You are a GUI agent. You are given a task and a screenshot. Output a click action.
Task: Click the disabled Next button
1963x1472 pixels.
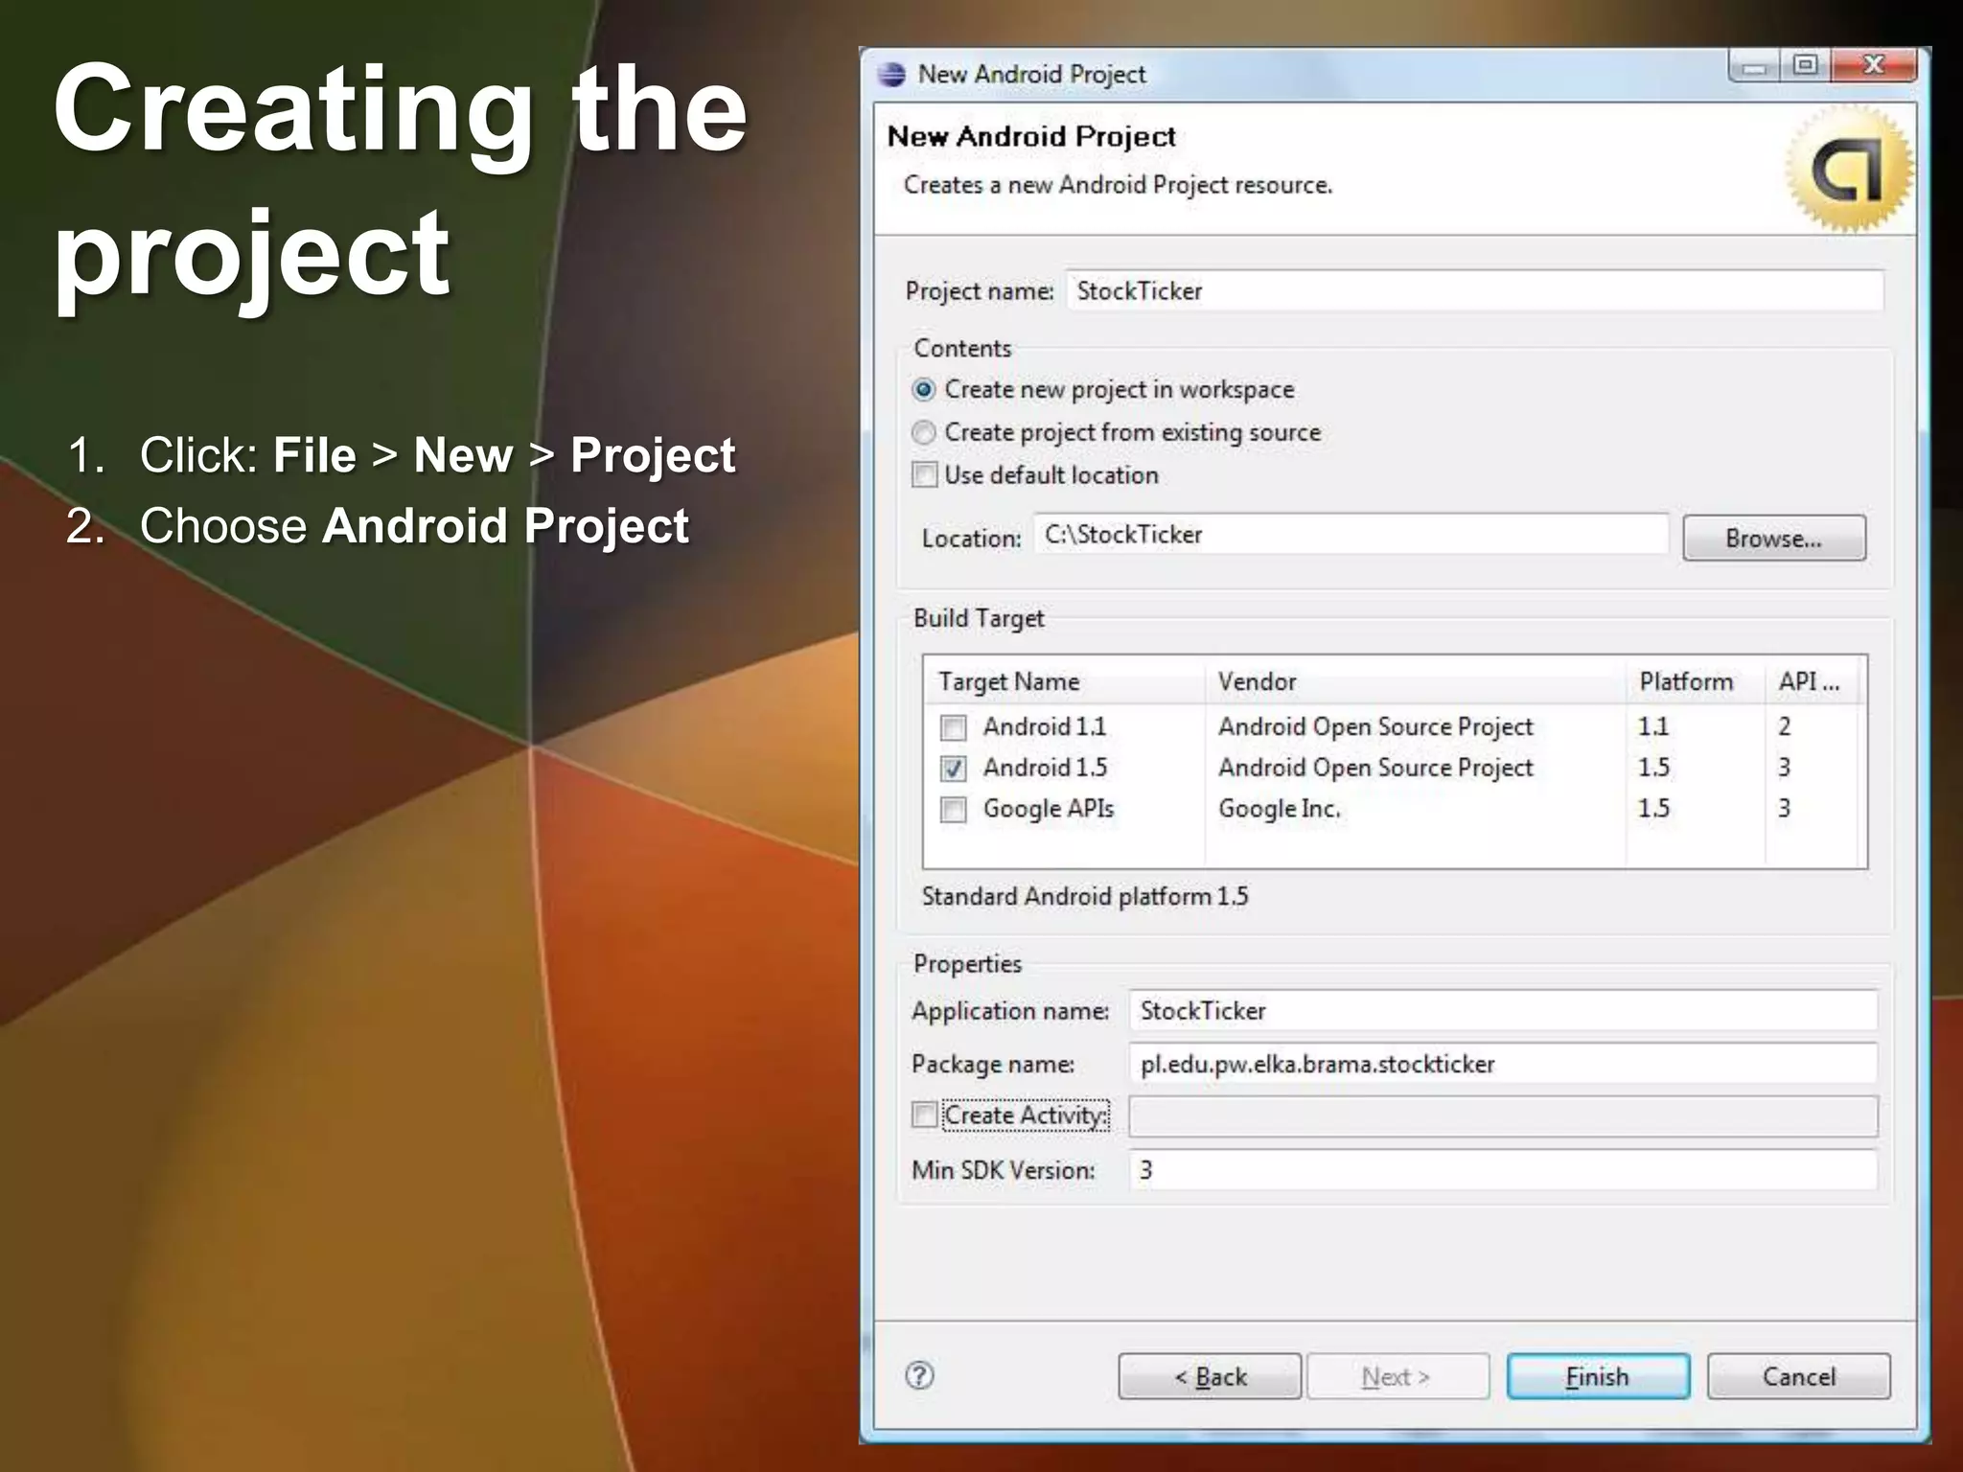click(x=1397, y=1376)
